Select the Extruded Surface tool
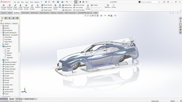Viewport: 182px width, 102px height. (x=3, y=7)
